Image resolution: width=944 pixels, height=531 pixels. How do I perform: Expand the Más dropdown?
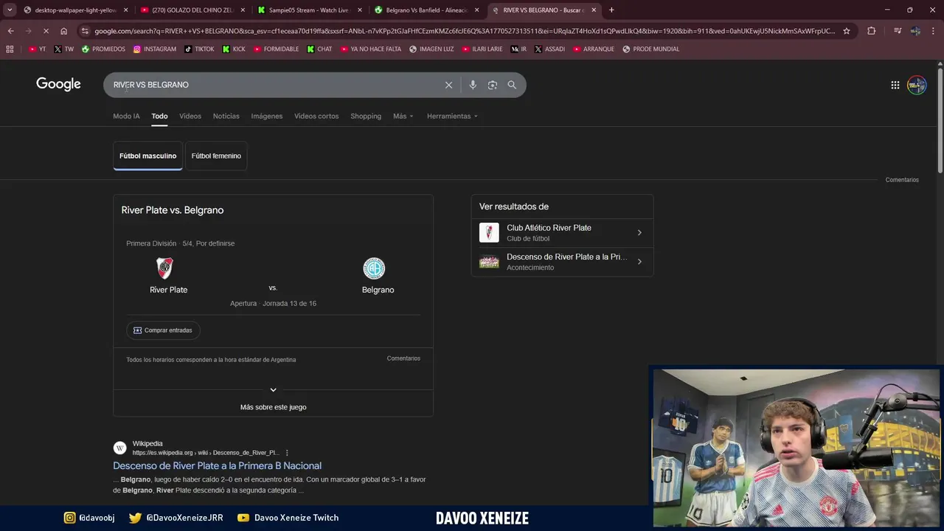coord(403,117)
